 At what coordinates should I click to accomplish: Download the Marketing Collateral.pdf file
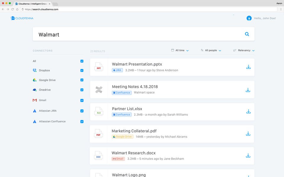(x=248, y=134)
